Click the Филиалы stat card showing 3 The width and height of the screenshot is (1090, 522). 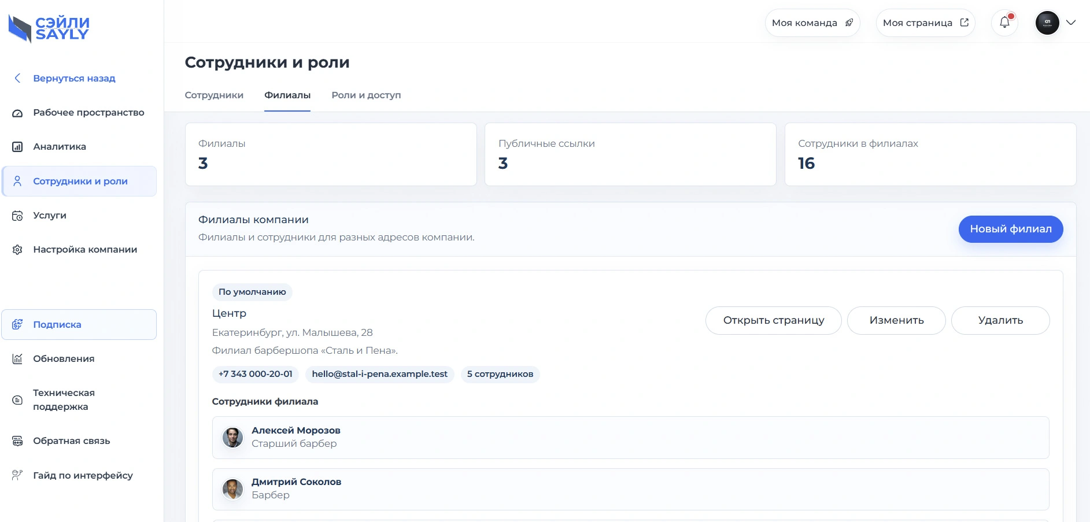[x=331, y=154]
